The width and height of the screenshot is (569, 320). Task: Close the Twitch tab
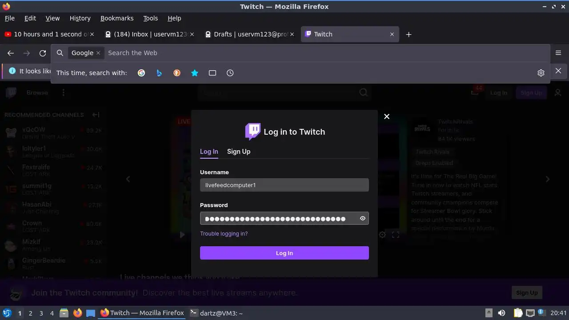tap(392, 34)
